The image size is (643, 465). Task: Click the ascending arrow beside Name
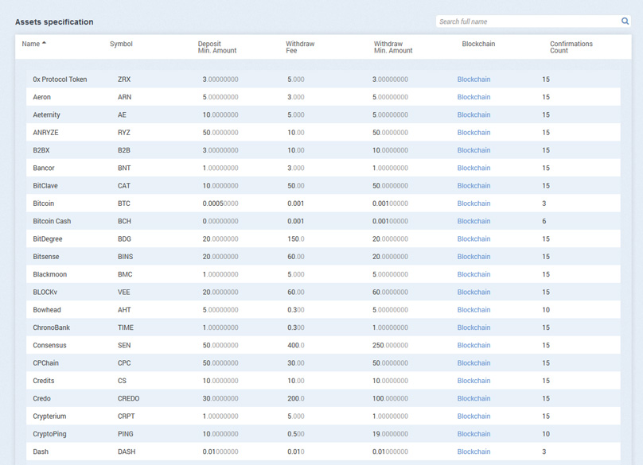point(44,43)
